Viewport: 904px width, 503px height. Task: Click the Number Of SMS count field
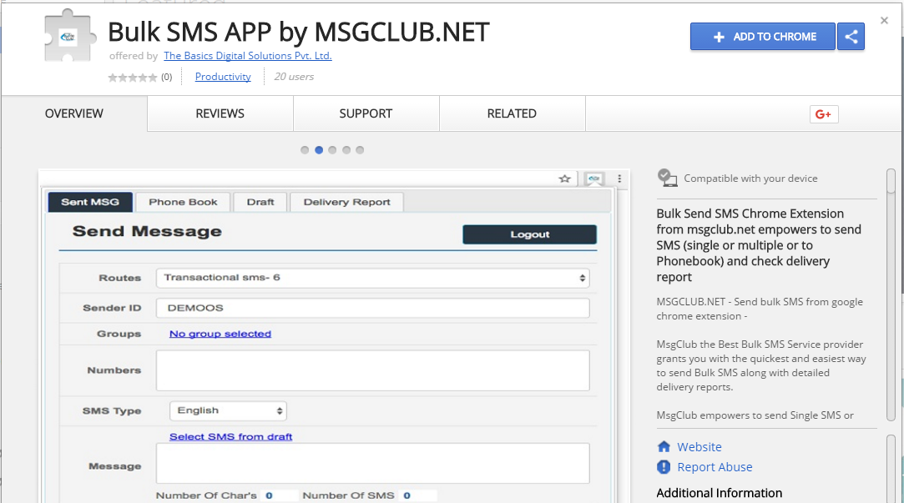(417, 495)
